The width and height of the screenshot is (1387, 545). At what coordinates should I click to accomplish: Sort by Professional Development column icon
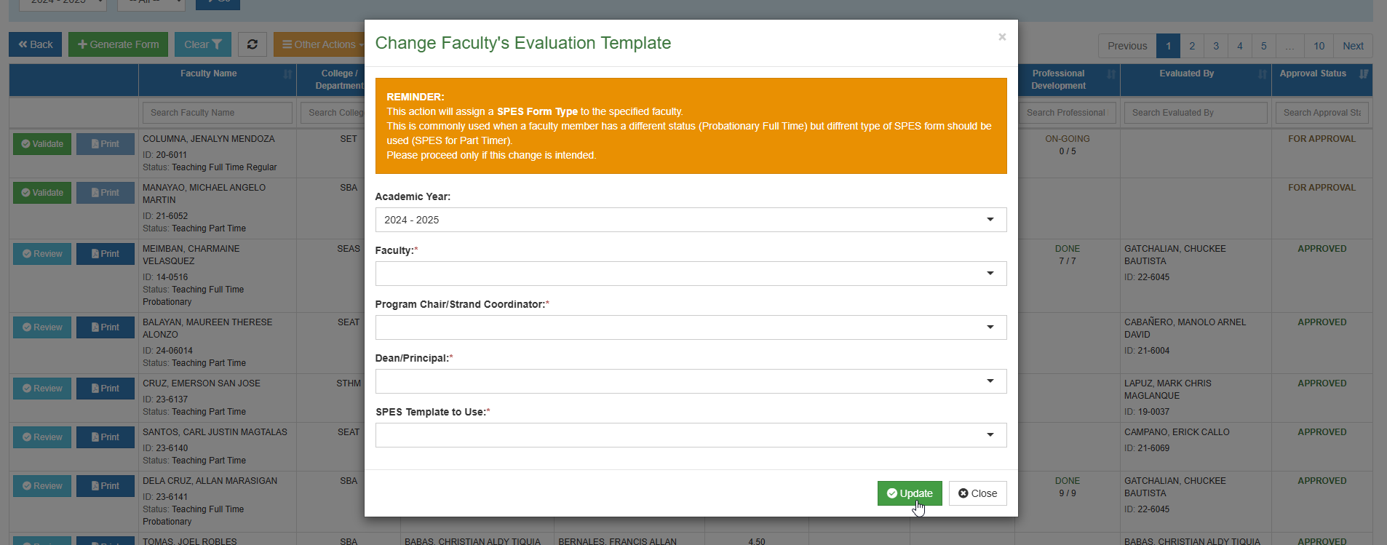(x=1112, y=74)
